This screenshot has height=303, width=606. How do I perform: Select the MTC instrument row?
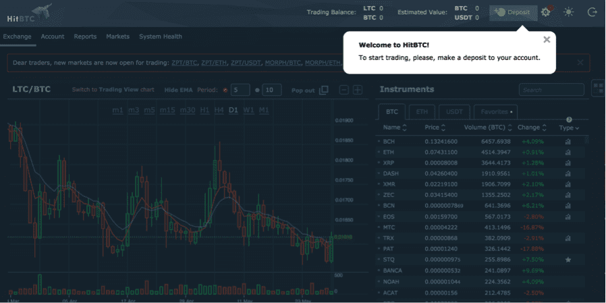pyautogui.click(x=482, y=227)
